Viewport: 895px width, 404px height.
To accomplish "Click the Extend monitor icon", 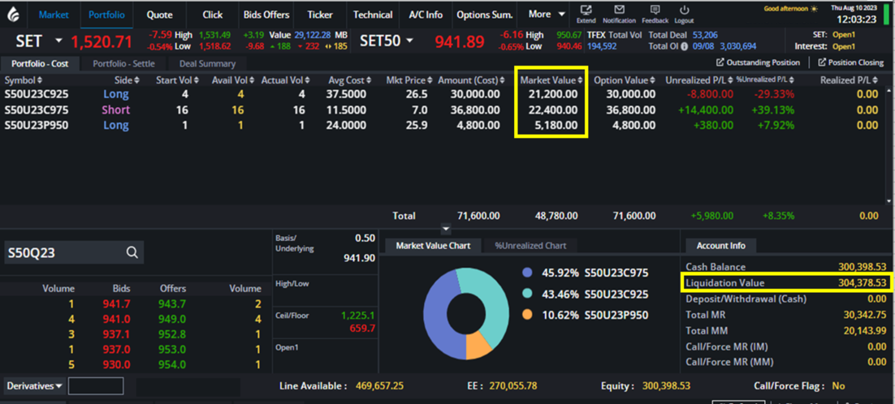I will 586,10.
